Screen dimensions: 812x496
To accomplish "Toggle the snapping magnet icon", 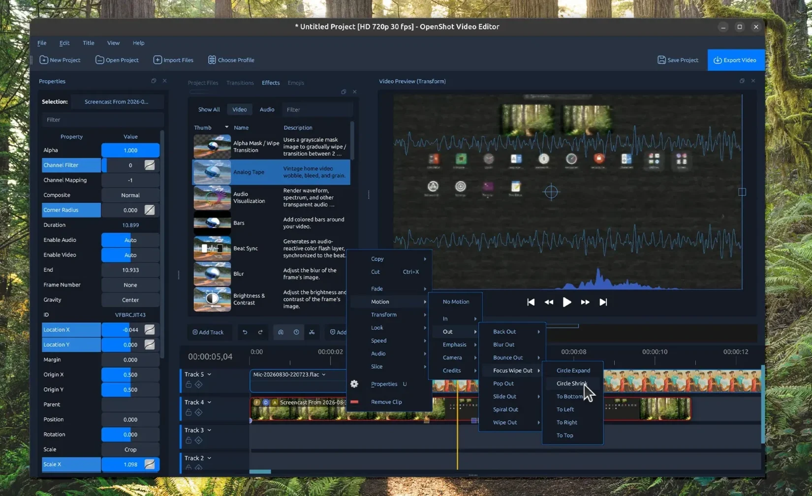I will pos(281,332).
